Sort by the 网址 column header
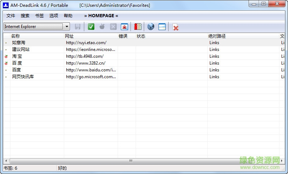This screenshot has width=288, height=174. (91, 36)
